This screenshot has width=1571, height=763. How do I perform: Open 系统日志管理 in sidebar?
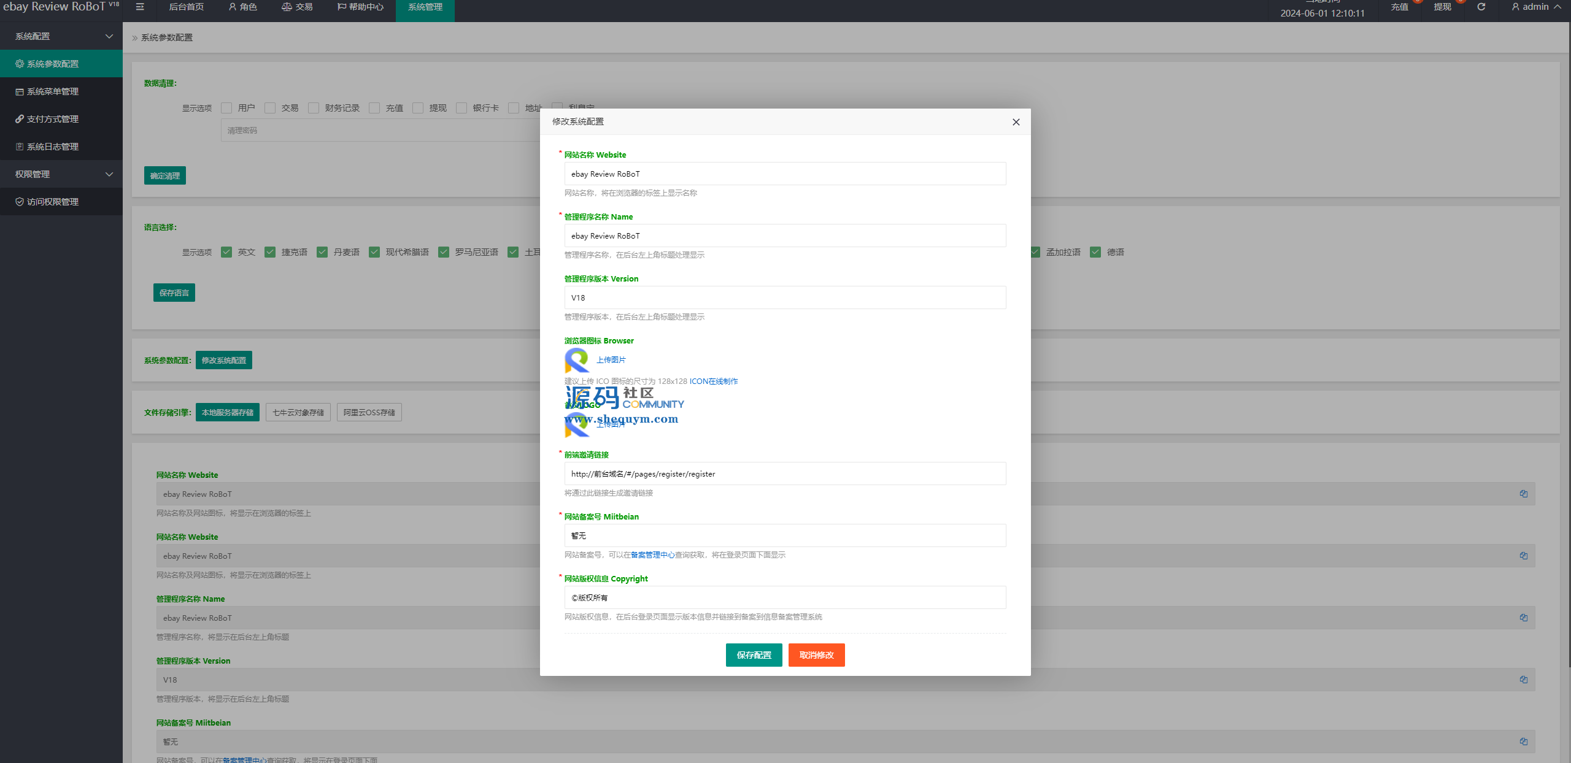click(x=61, y=147)
